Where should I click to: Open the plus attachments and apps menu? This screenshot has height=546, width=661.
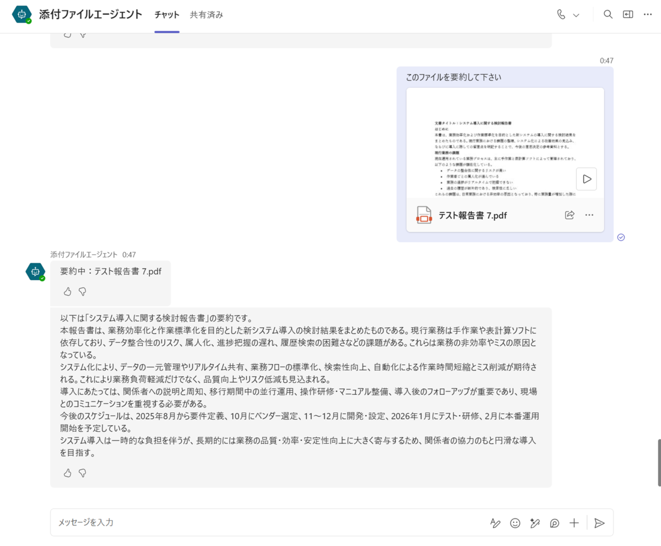point(574,523)
